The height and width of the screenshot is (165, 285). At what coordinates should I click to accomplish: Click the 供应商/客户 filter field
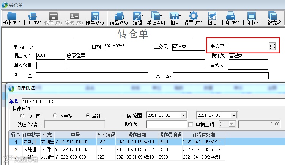tap(75, 125)
